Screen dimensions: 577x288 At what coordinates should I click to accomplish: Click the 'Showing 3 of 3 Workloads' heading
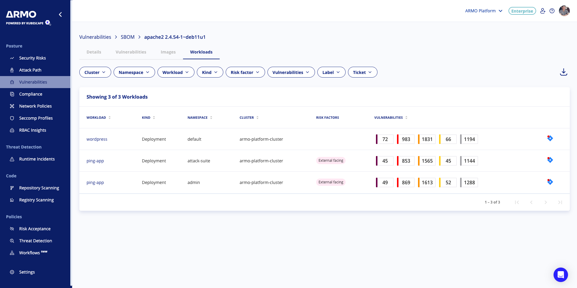(x=117, y=97)
